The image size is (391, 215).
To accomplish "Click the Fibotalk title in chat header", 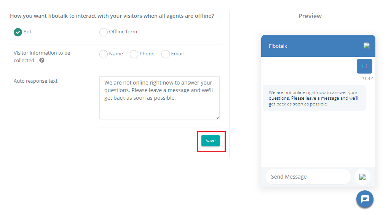I will coord(278,46).
